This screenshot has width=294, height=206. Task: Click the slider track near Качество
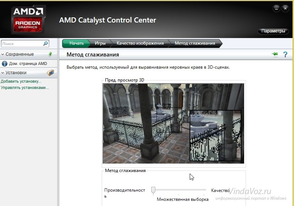point(203,190)
